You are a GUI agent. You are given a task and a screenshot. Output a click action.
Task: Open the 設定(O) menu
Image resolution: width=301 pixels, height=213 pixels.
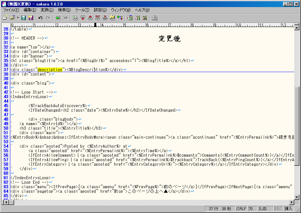point(100,10)
